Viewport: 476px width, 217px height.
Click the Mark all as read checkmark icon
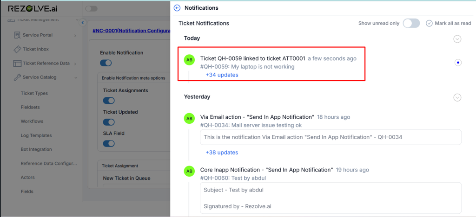pyautogui.click(x=429, y=23)
